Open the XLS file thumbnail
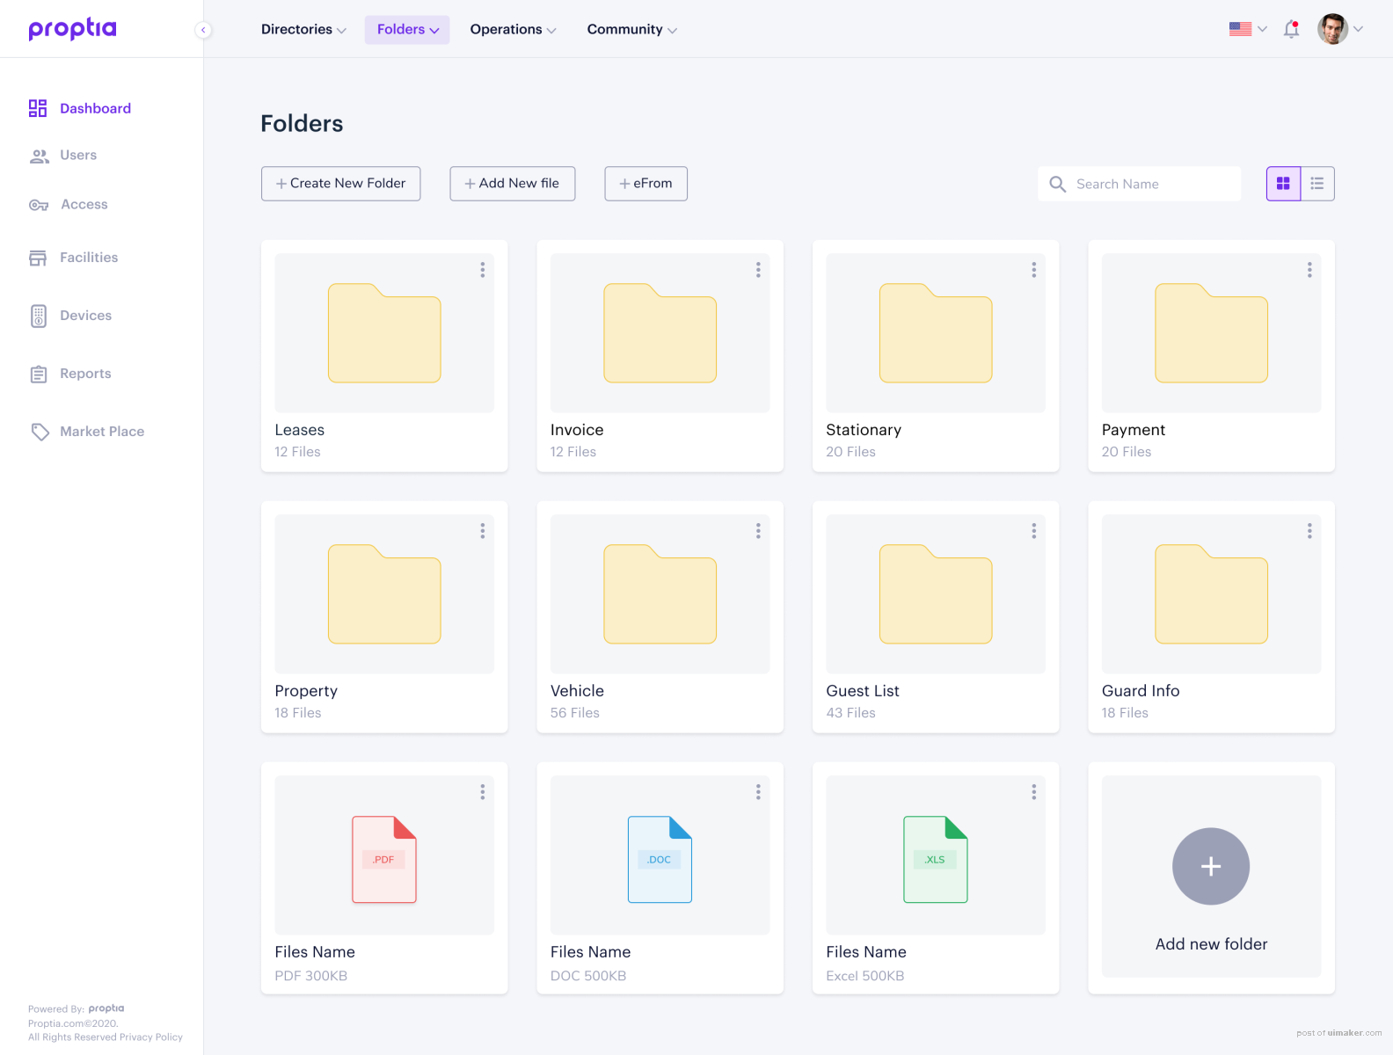 coord(936,855)
